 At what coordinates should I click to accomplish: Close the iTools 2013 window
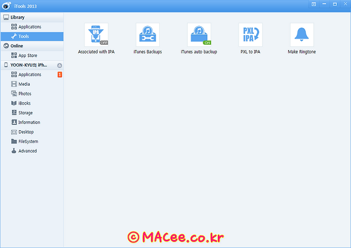(x=346, y=4)
